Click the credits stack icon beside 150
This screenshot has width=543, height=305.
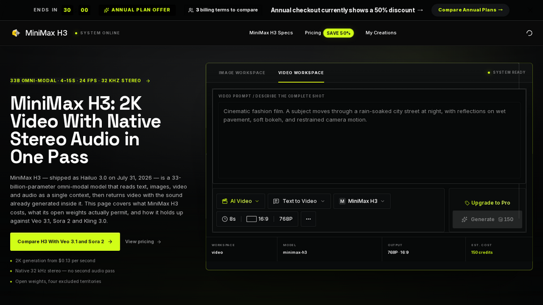click(501, 219)
